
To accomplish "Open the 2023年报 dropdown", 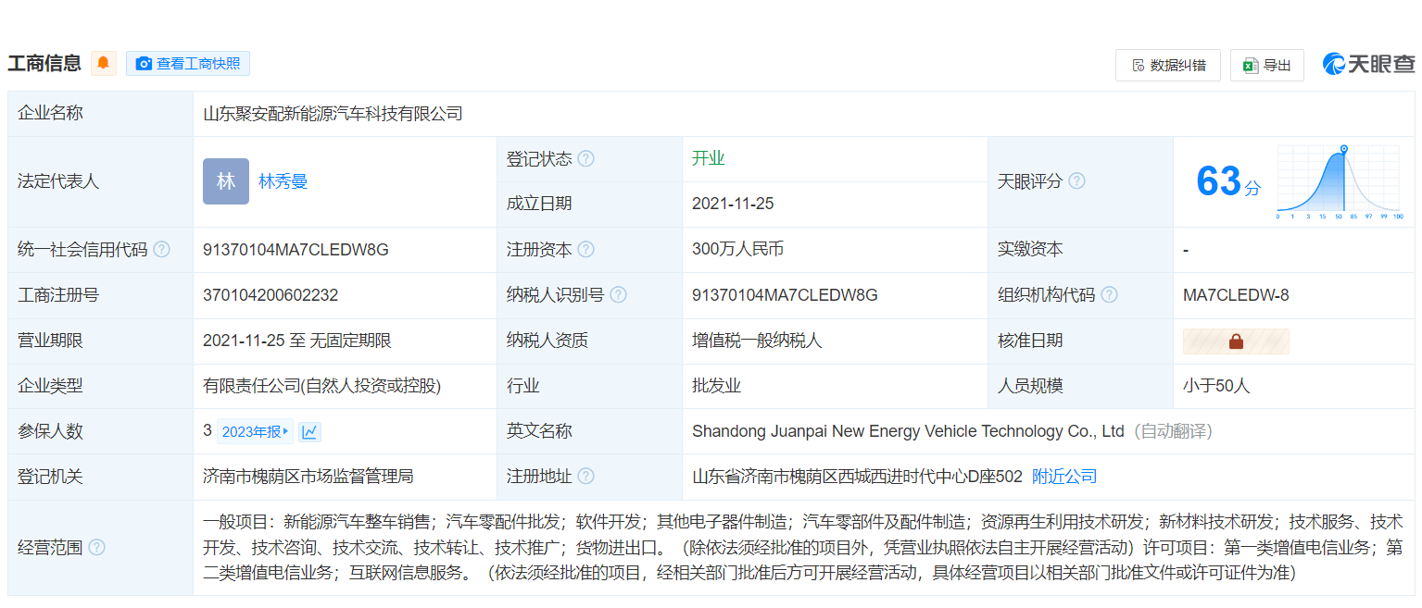I will click(x=257, y=431).
